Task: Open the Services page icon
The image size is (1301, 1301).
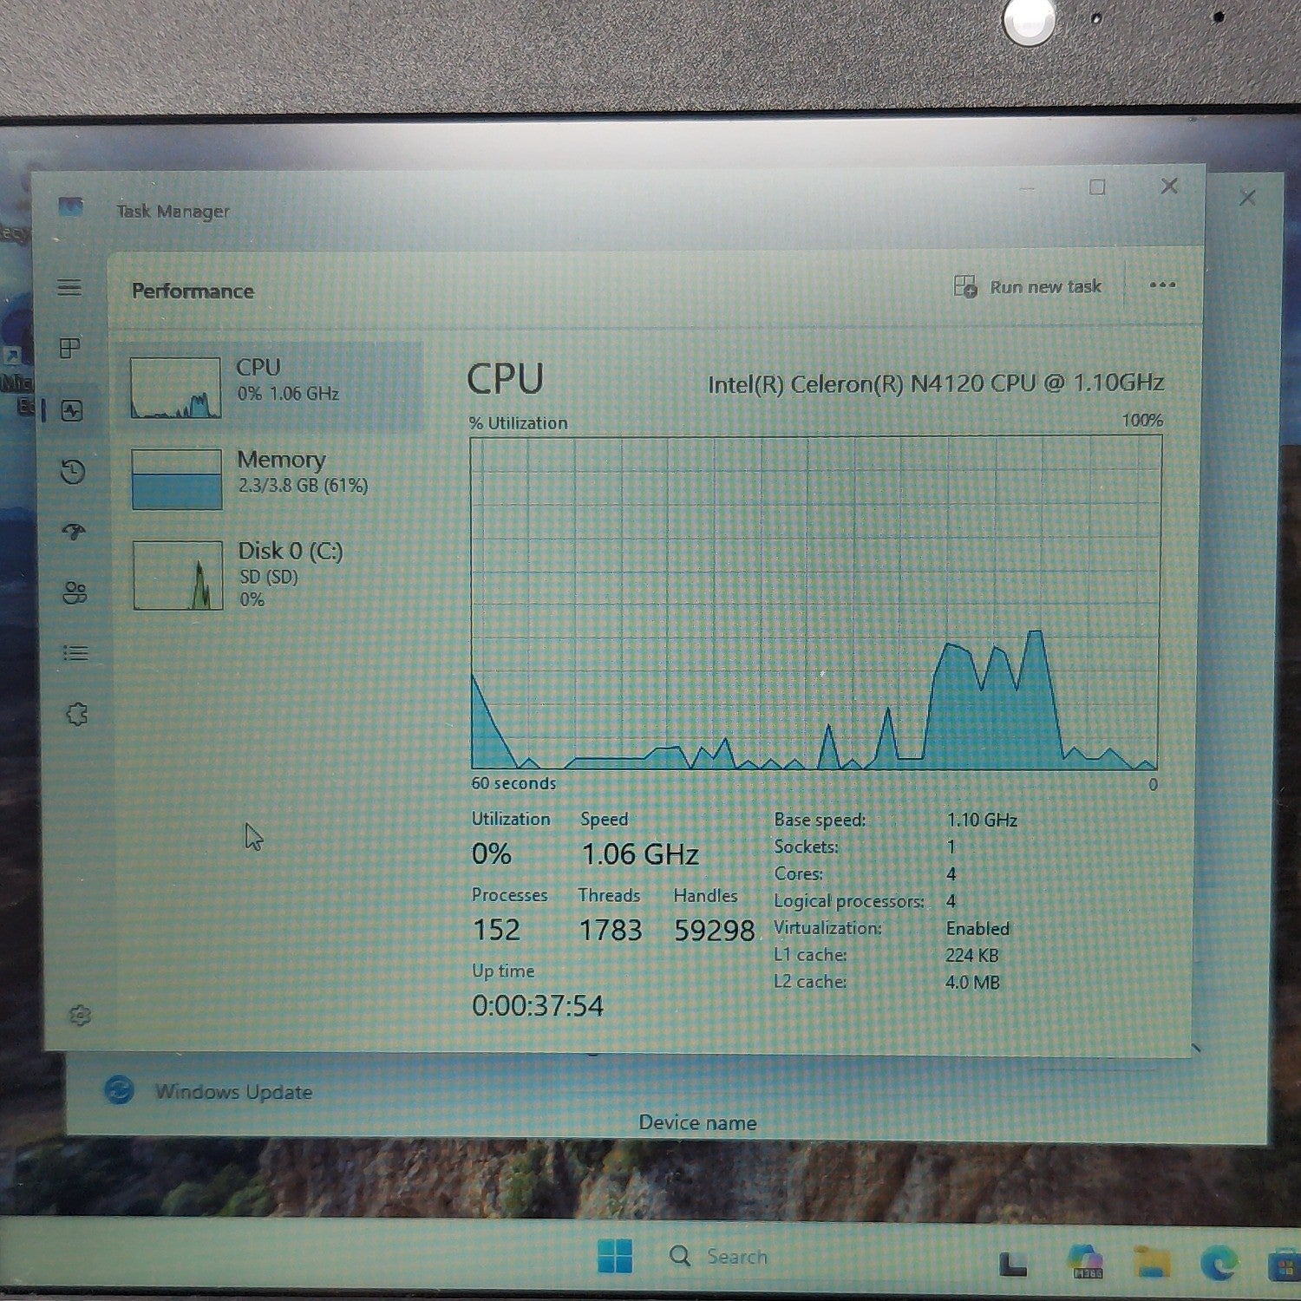Action: click(x=77, y=714)
